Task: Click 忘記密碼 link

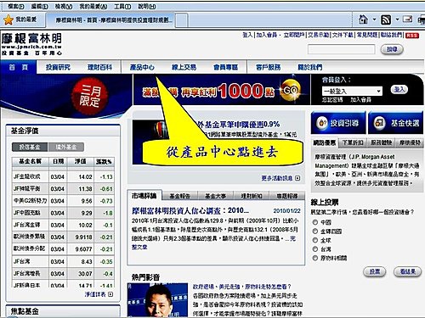Action: click(x=332, y=100)
